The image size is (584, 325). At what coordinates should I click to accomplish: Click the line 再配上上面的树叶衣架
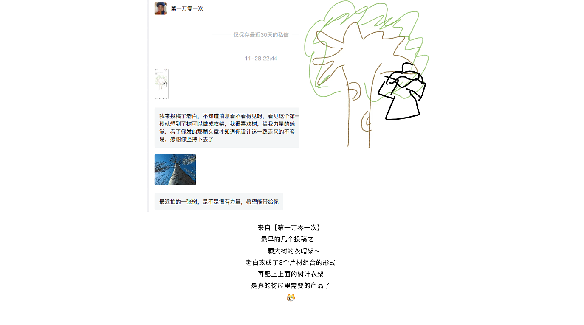tap(291, 274)
